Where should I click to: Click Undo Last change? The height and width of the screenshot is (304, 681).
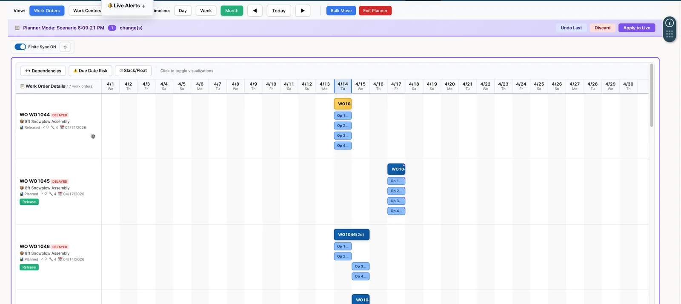[x=571, y=28]
